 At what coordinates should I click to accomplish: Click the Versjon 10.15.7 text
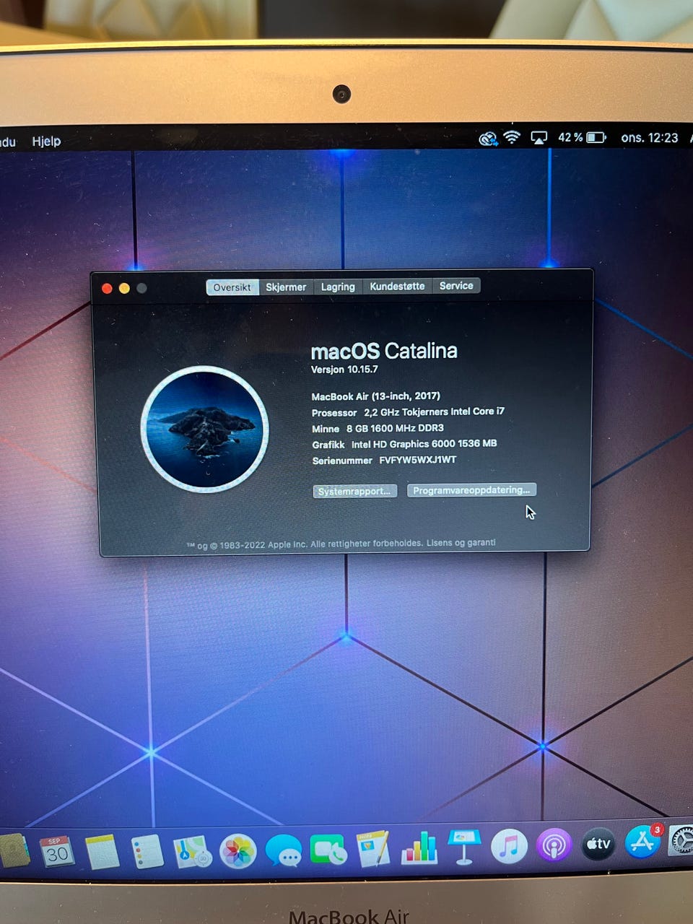(x=344, y=370)
